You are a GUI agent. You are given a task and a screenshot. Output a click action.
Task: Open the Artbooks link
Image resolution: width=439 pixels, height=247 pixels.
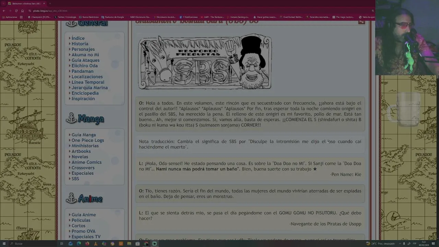pyautogui.click(x=81, y=151)
